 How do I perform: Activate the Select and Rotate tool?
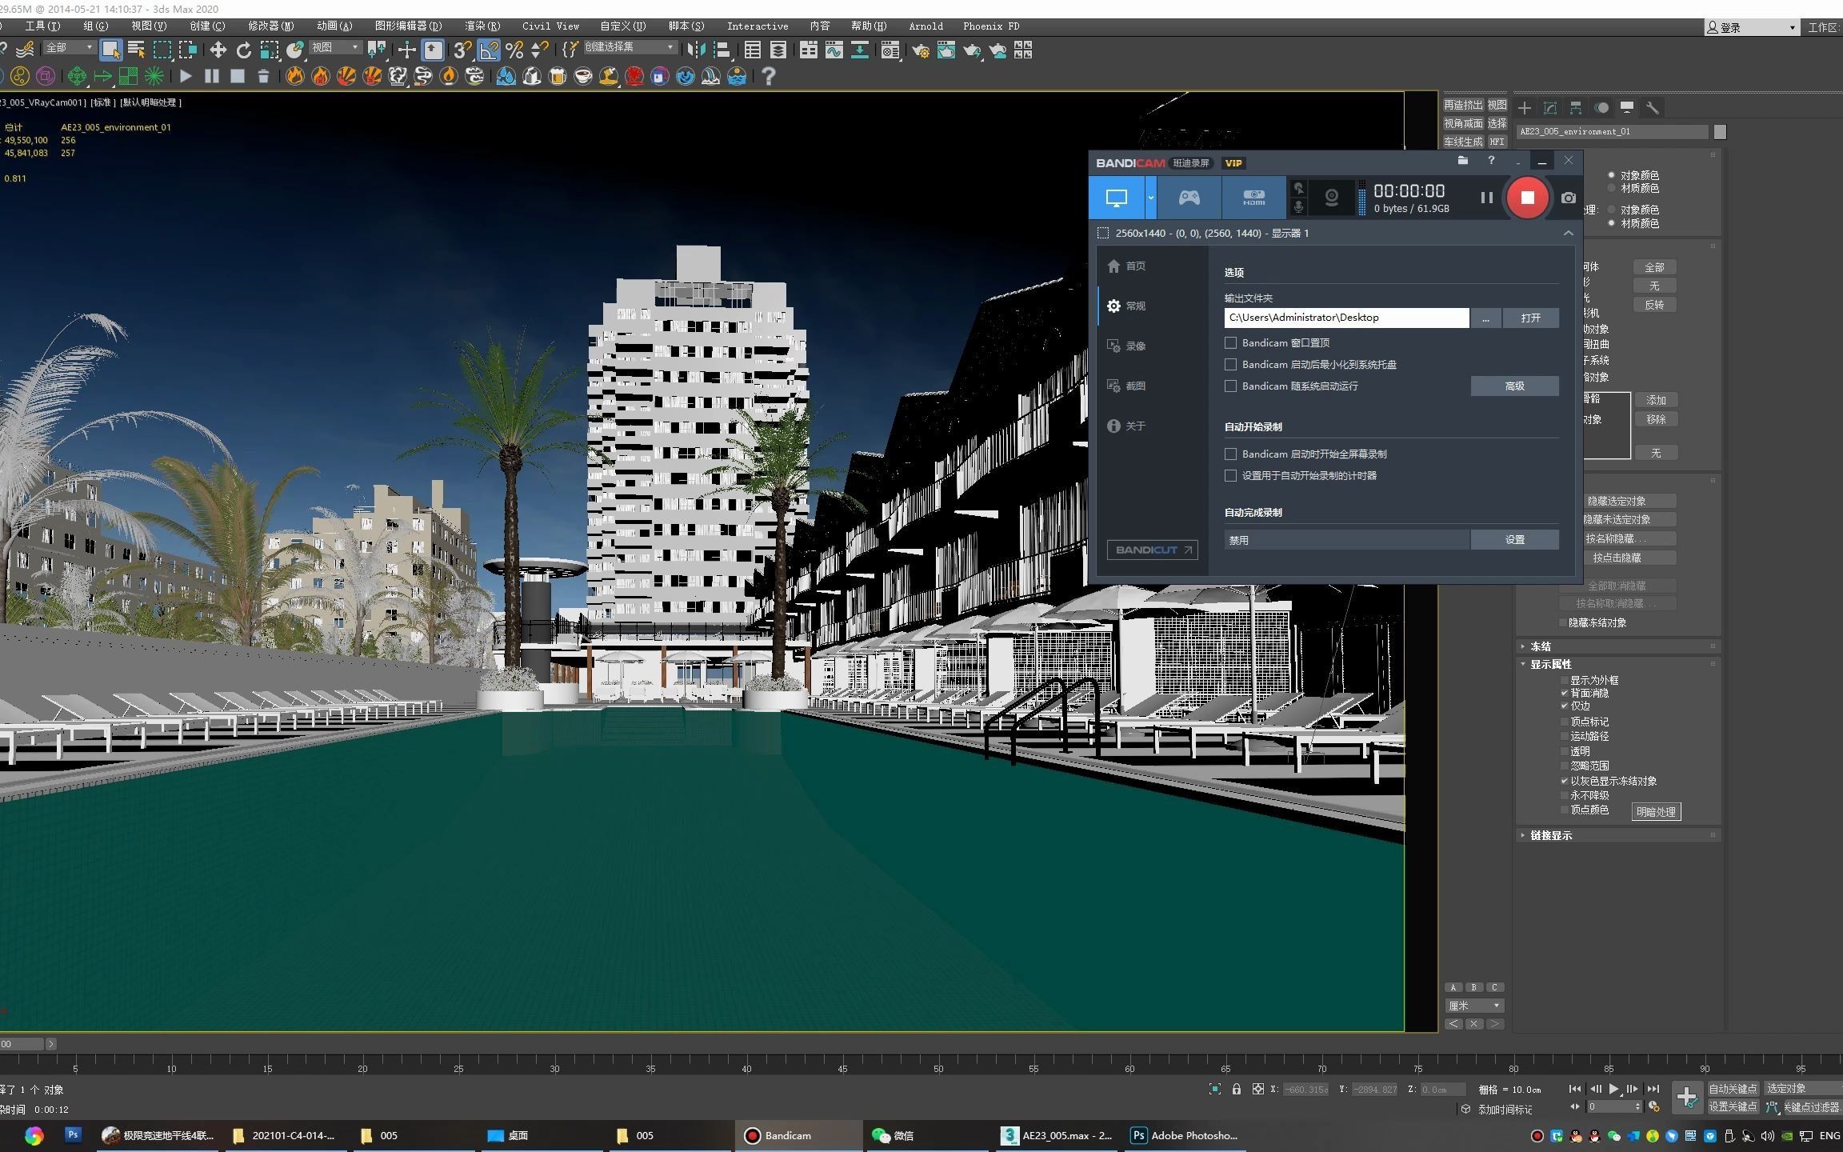[x=243, y=50]
